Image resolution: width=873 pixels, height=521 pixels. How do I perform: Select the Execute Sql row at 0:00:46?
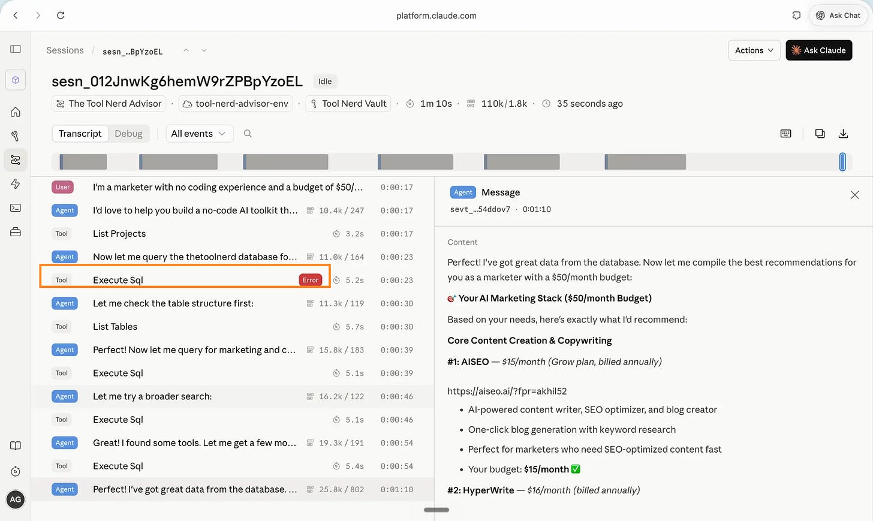pyautogui.click(x=233, y=420)
